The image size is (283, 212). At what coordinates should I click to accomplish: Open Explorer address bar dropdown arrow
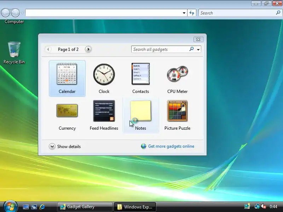[184, 13]
